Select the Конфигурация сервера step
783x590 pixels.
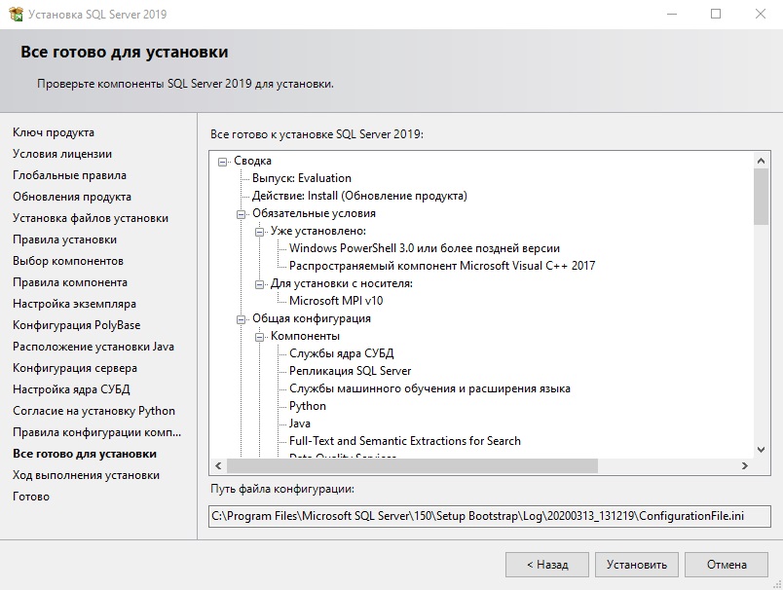(75, 368)
